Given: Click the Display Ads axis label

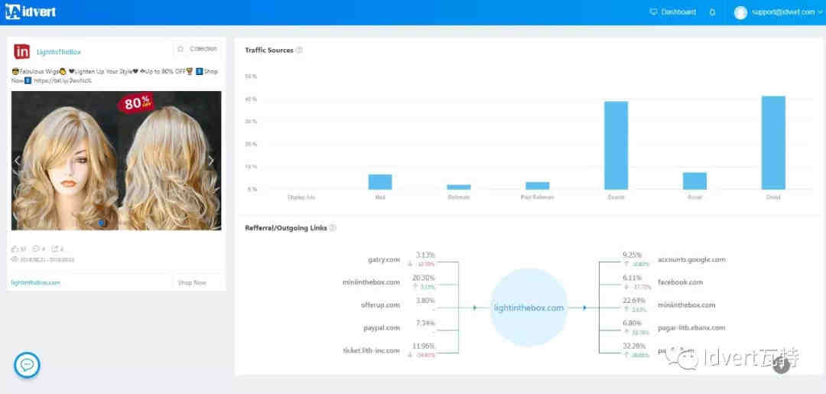Looking at the screenshot, I should pos(301,197).
